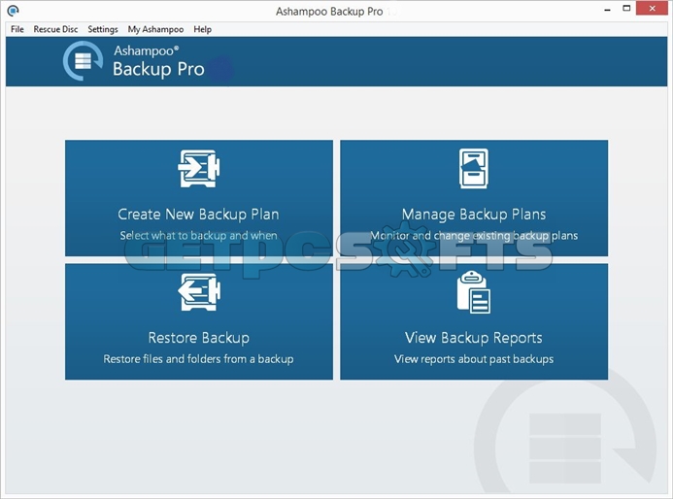Open the File menu
The height and width of the screenshot is (499, 673).
coord(17,29)
